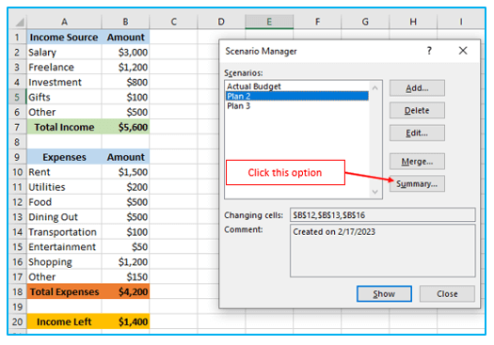Click the Add... button

coord(417,88)
